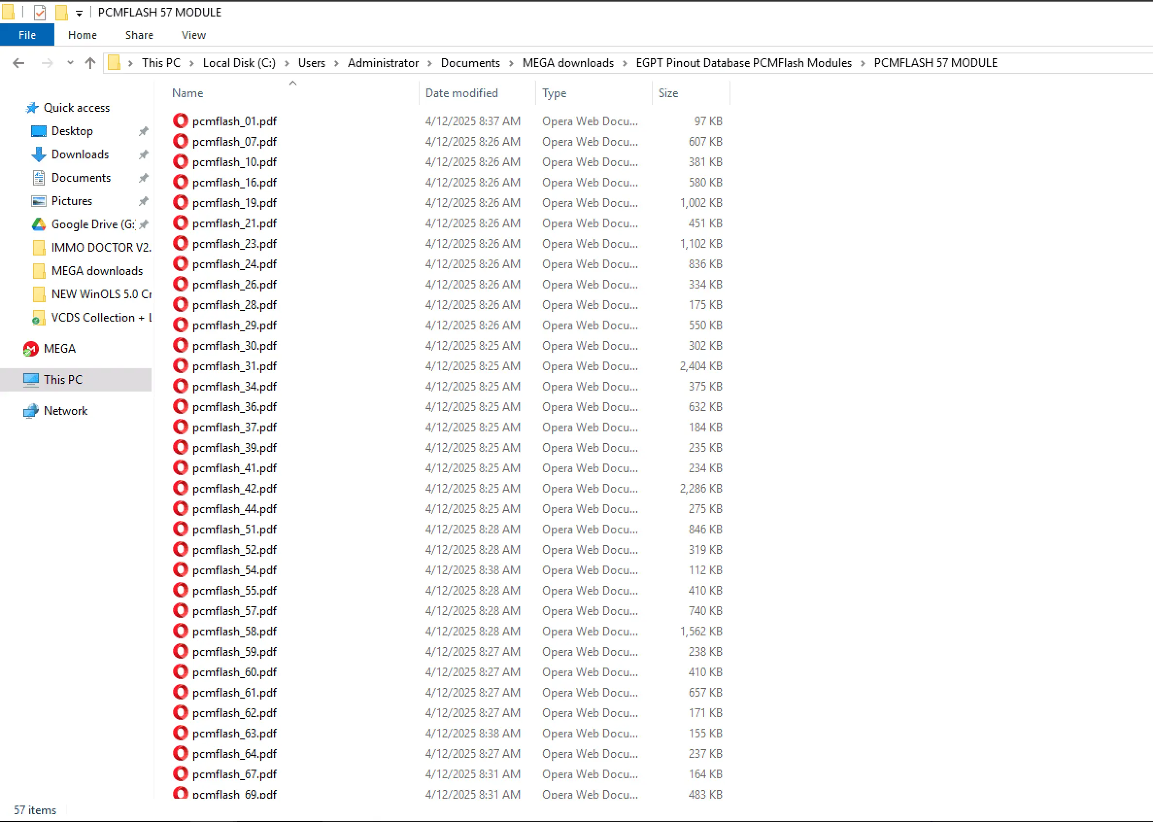Click the Back navigation arrow
The height and width of the screenshot is (822, 1153).
coord(18,63)
